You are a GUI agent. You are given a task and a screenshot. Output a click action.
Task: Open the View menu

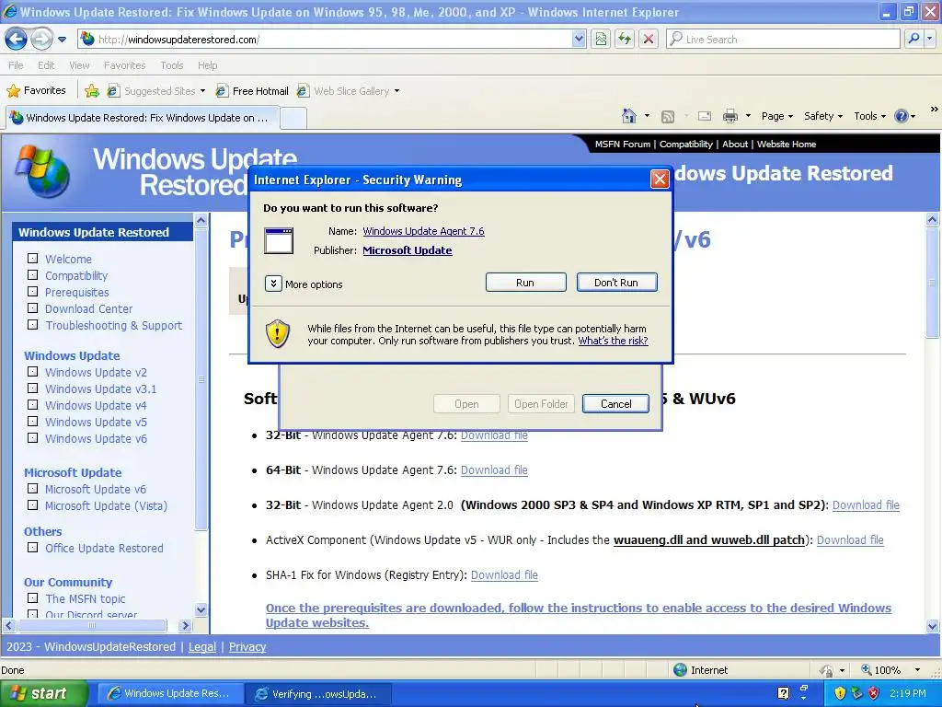pos(79,65)
